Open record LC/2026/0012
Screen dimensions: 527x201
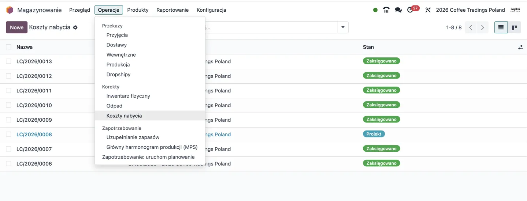click(x=34, y=76)
